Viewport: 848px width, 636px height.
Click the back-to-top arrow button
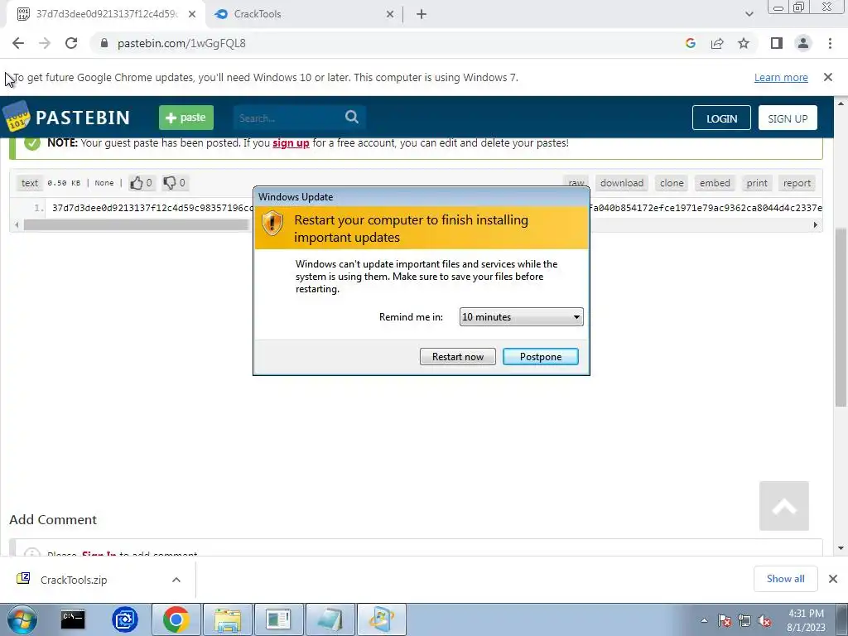[x=783, y=506]
